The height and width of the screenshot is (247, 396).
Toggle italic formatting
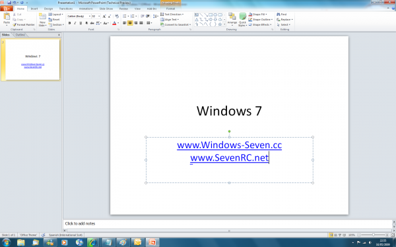[x=75, y=23]
